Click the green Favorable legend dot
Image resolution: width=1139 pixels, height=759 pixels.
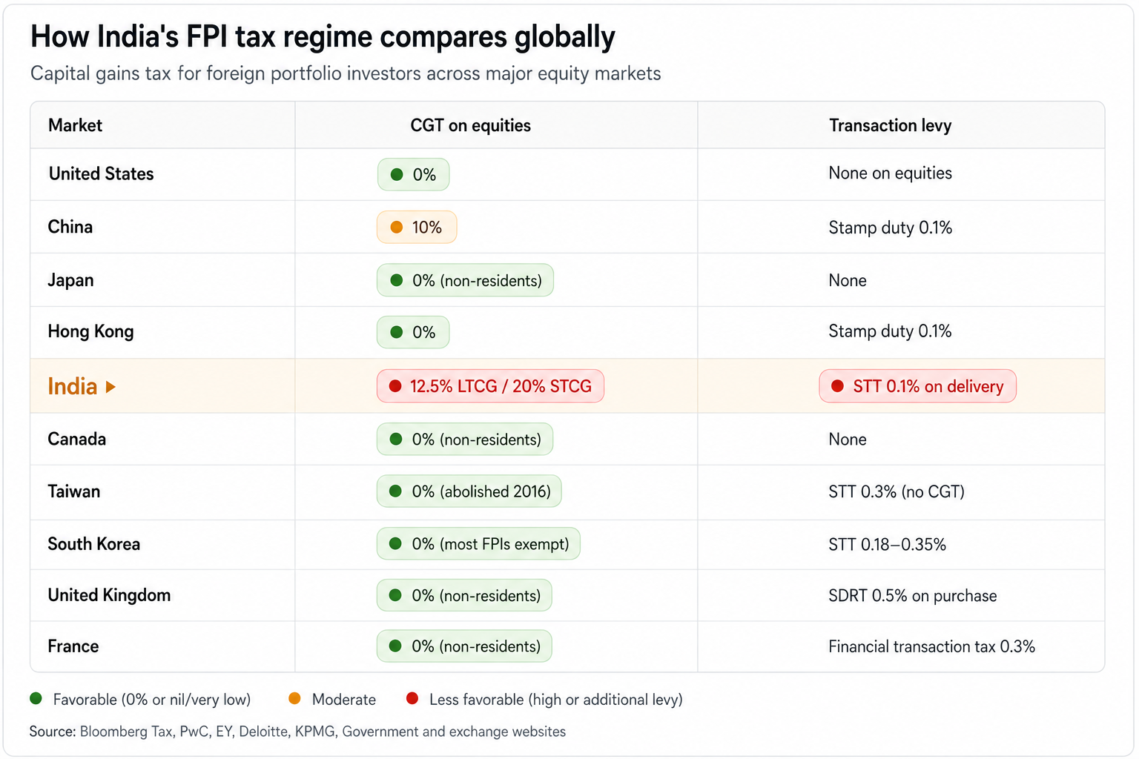[x=36, y=698]
